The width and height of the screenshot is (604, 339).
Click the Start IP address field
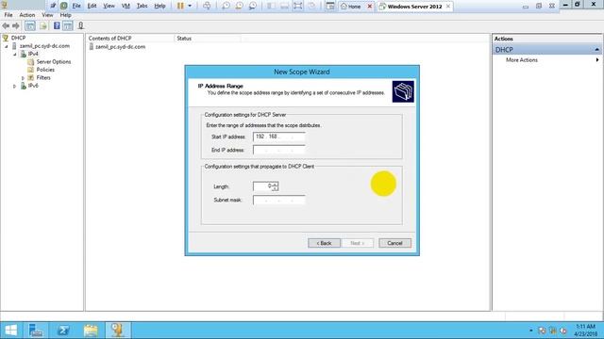279,137
